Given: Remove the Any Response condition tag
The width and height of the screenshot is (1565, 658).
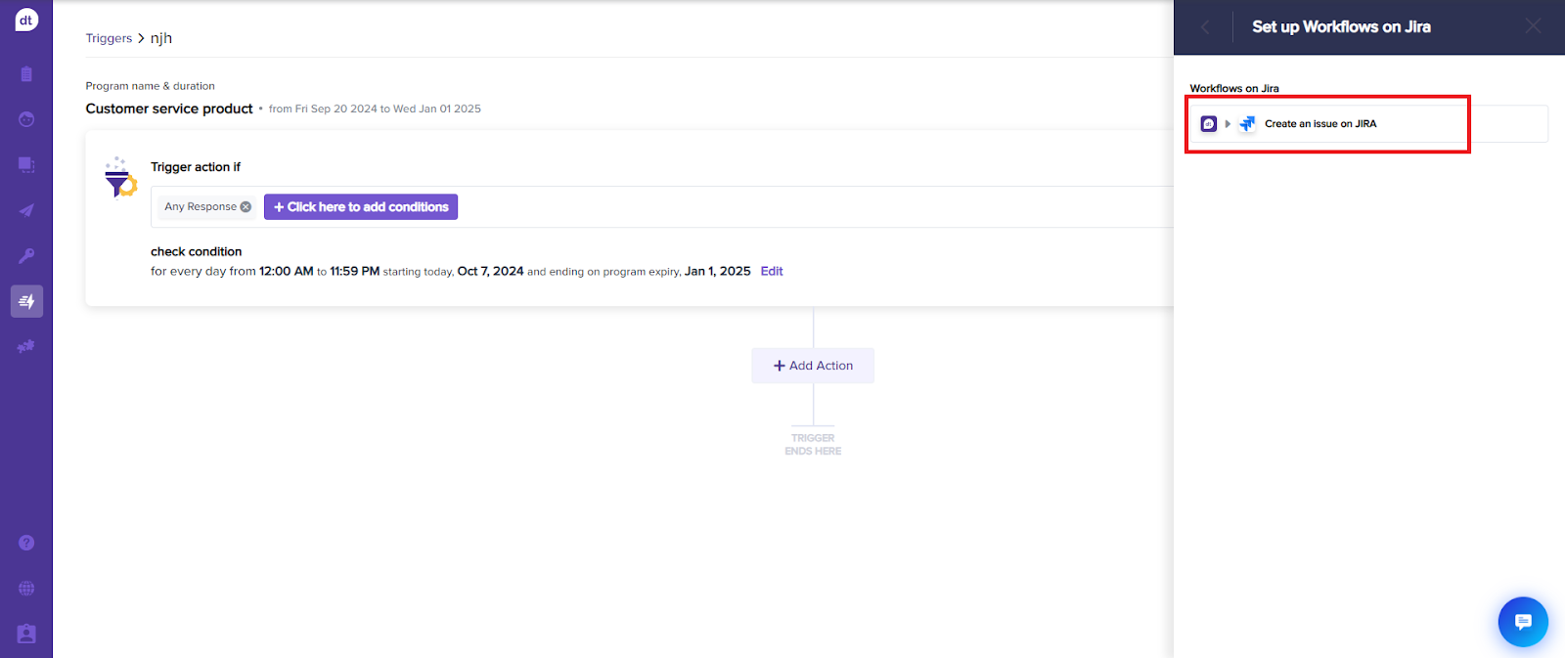Looking at the screenshot, I should pos(246,207).
